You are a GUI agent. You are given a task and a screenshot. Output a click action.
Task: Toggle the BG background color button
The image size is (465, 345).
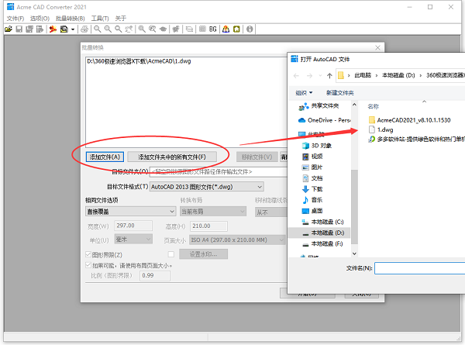213,29
